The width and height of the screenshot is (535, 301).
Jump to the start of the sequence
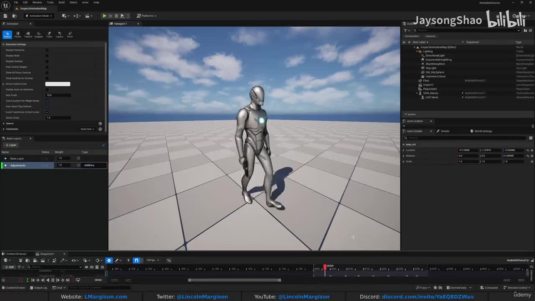pos(33,280)
